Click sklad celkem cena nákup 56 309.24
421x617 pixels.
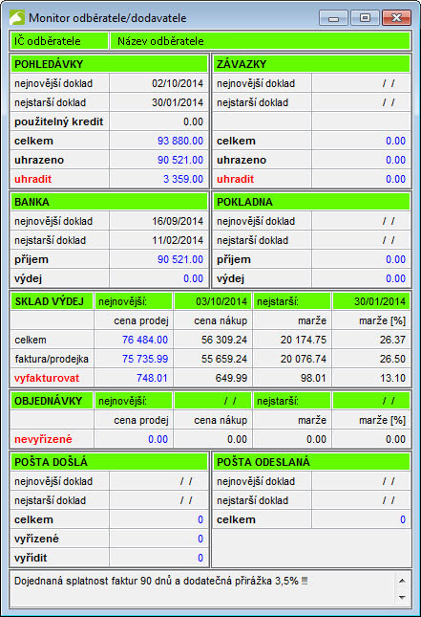[224, 340]
